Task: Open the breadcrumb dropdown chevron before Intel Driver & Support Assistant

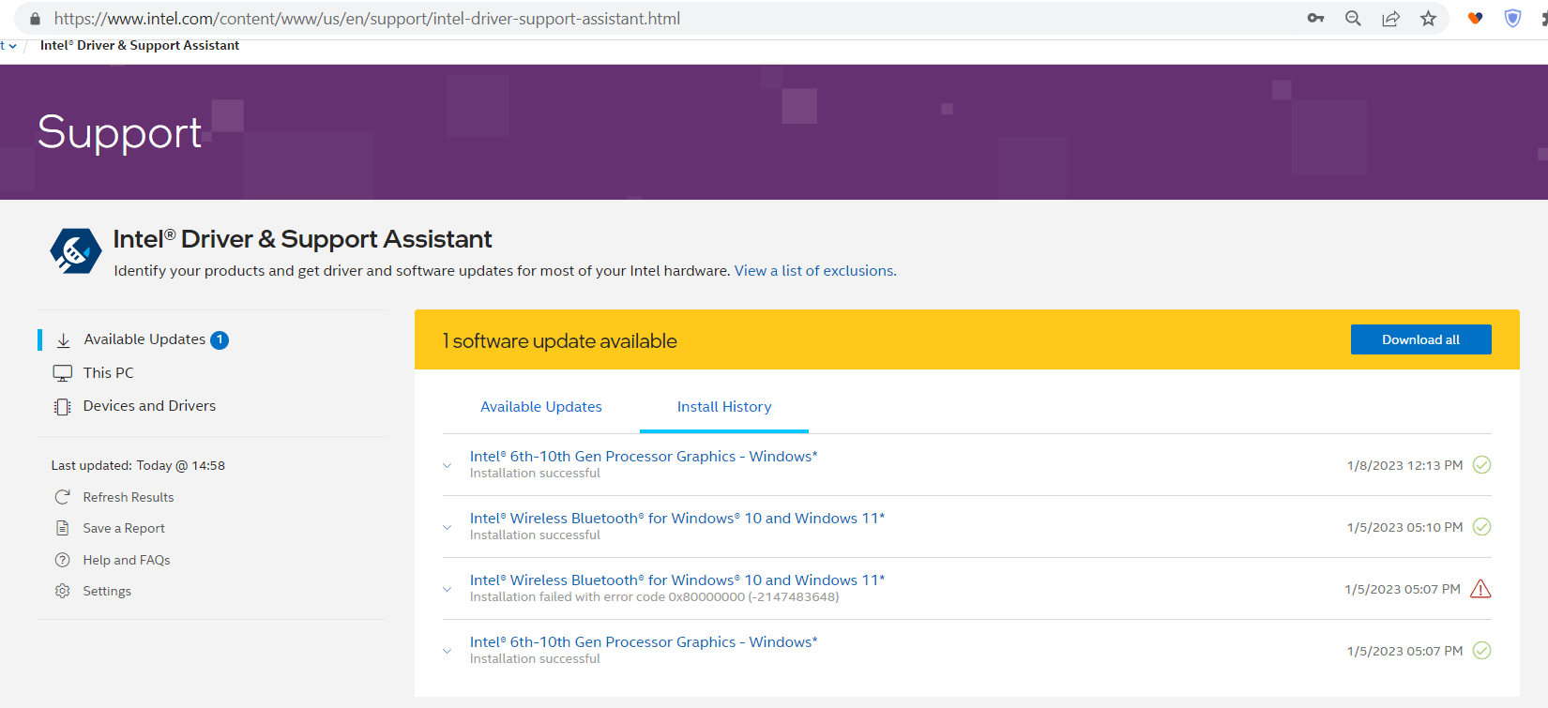Action: pos(12,46)
